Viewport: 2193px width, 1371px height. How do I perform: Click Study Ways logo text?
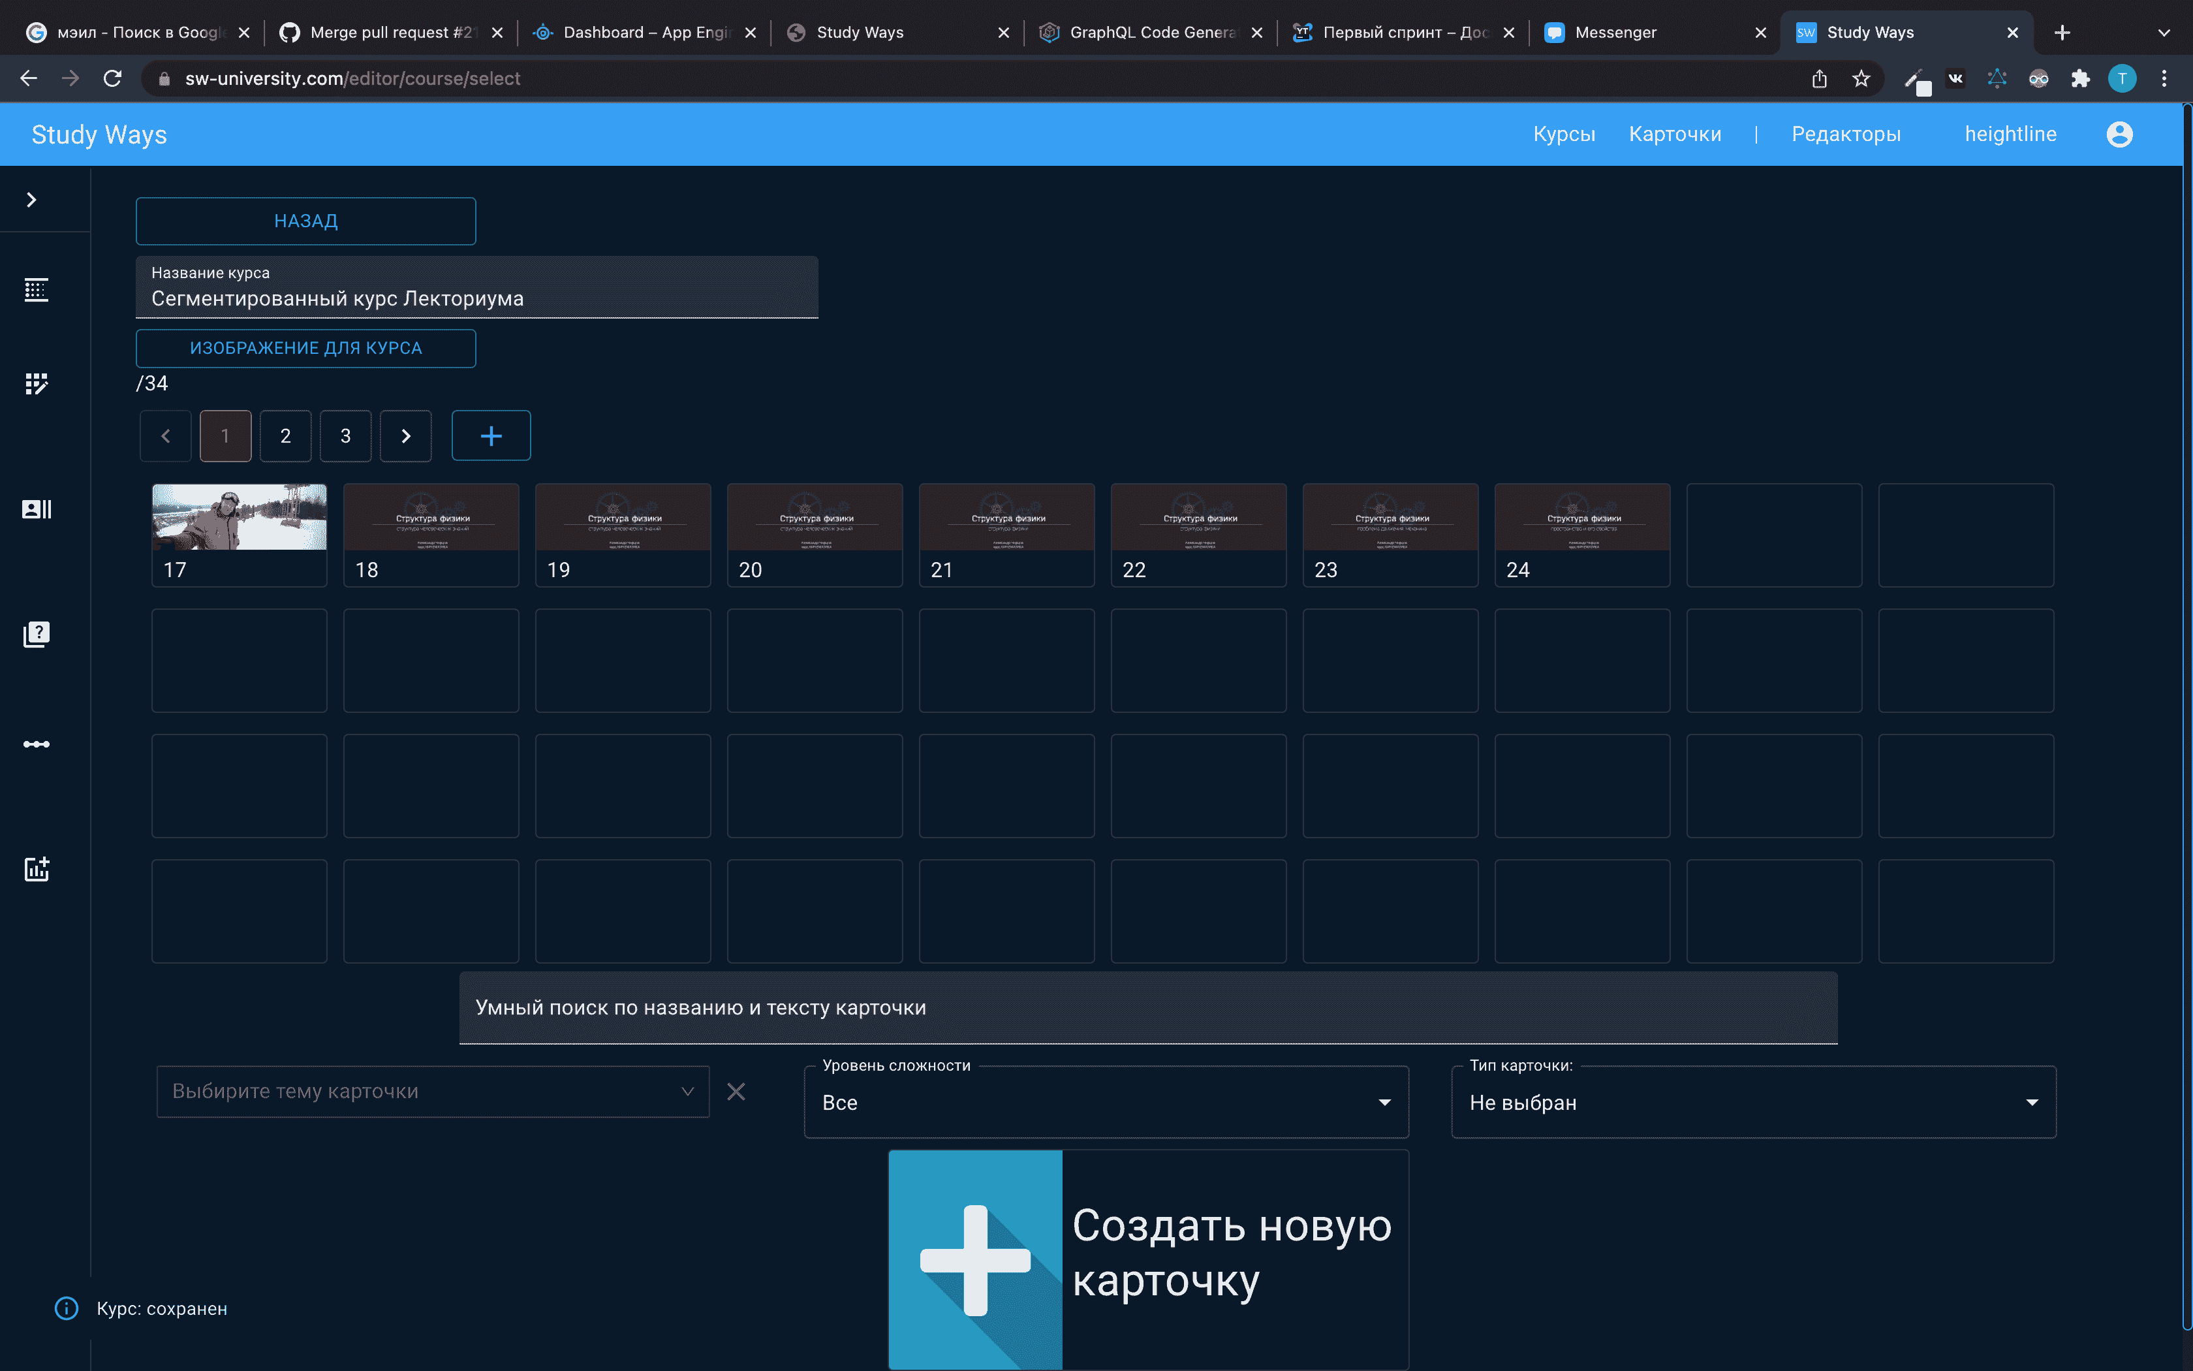pyautogui.click(x=100, y=134)
